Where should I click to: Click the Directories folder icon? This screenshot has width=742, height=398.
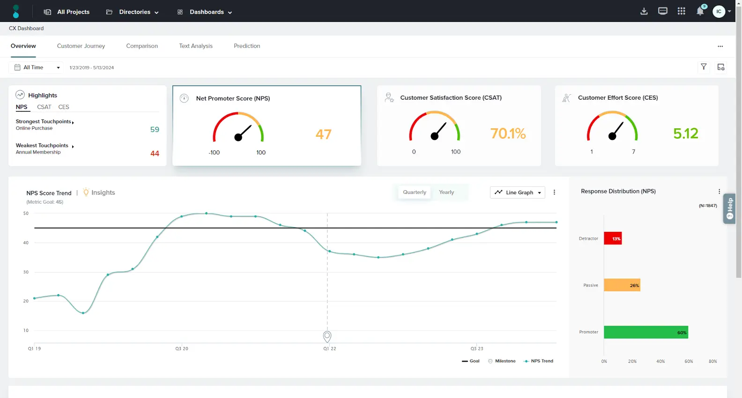109,12
